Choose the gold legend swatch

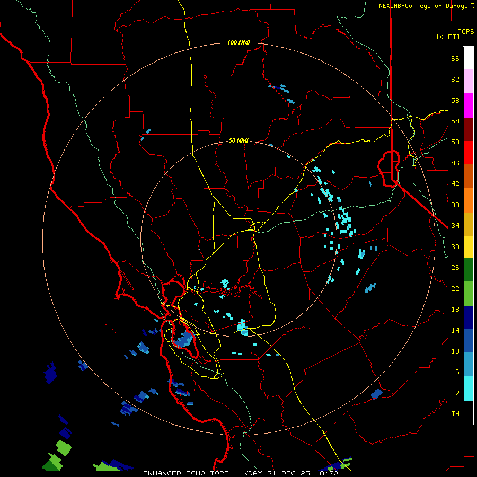pos(468,224)
